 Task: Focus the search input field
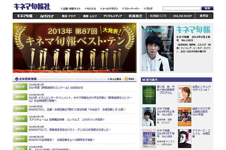(182, 8)
